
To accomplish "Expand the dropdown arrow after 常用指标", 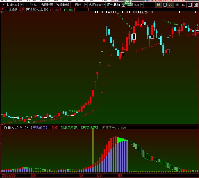I will point(142,5).
